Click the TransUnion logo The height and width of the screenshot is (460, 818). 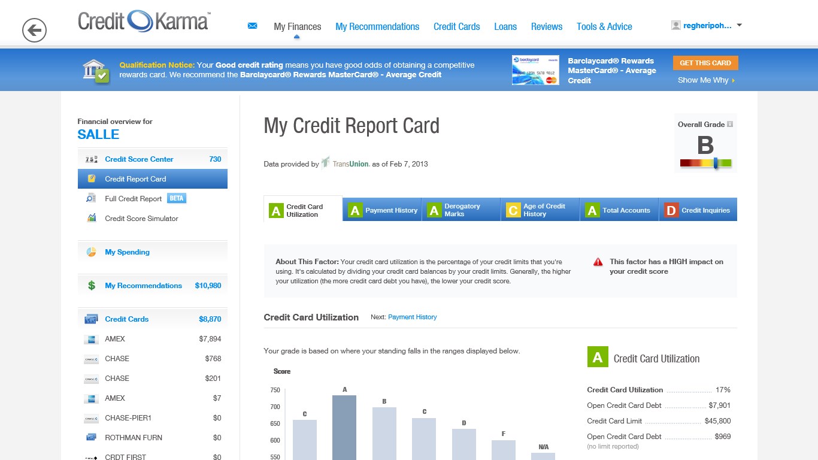[x=345, y=163]
